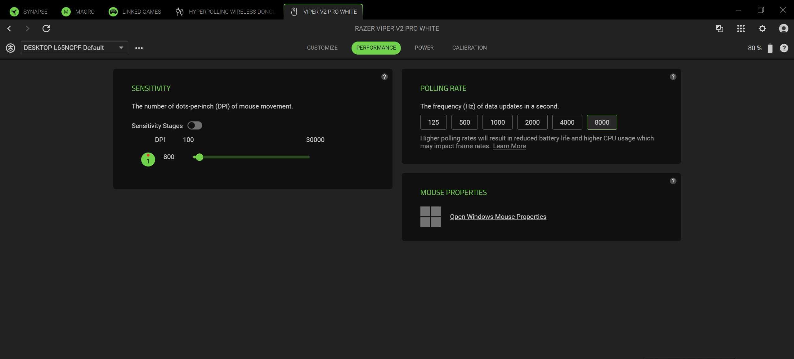794x359 pixels.
Task: Open the modules grid icon
Action: (x=741, y=29)
